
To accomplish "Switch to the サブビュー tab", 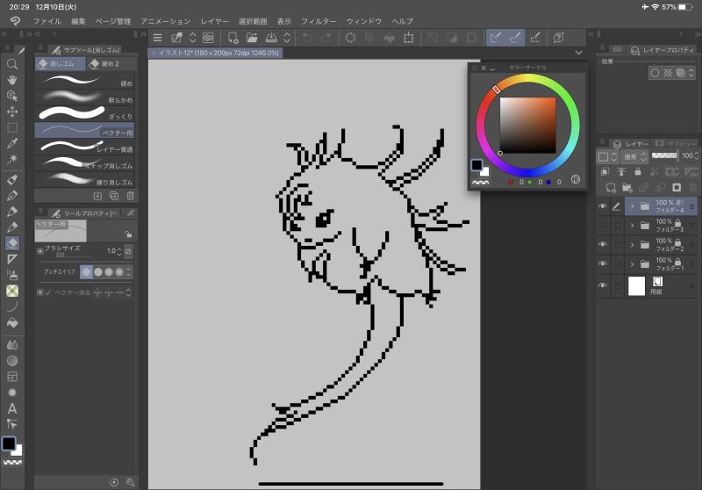I will (x=676, y=143).
